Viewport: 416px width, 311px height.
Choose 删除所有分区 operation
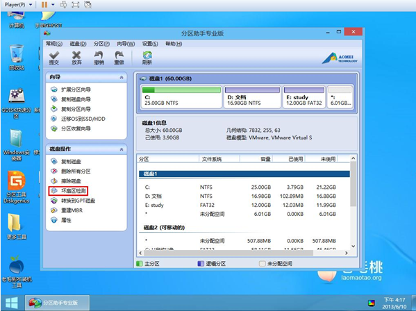(71, 171)
